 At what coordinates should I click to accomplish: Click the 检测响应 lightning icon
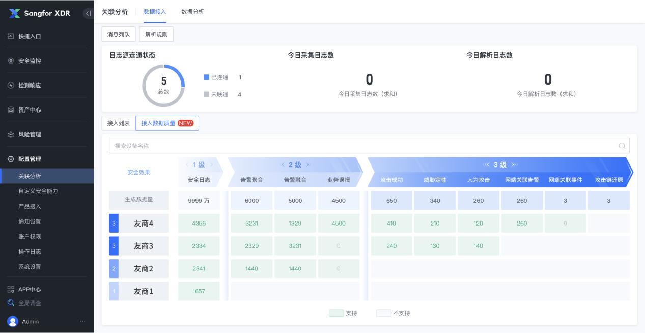pos(11,85)
